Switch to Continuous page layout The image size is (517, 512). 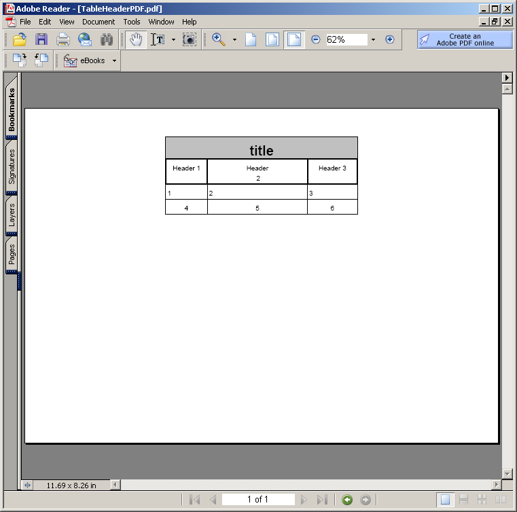click(463, 500)
